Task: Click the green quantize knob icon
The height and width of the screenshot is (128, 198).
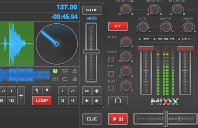Action: point(55,71)
